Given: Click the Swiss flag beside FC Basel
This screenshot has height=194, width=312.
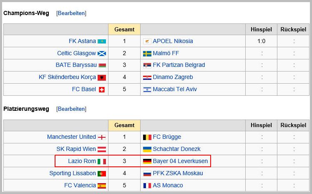Looking at the screenshot, I should tap(102, 90).
